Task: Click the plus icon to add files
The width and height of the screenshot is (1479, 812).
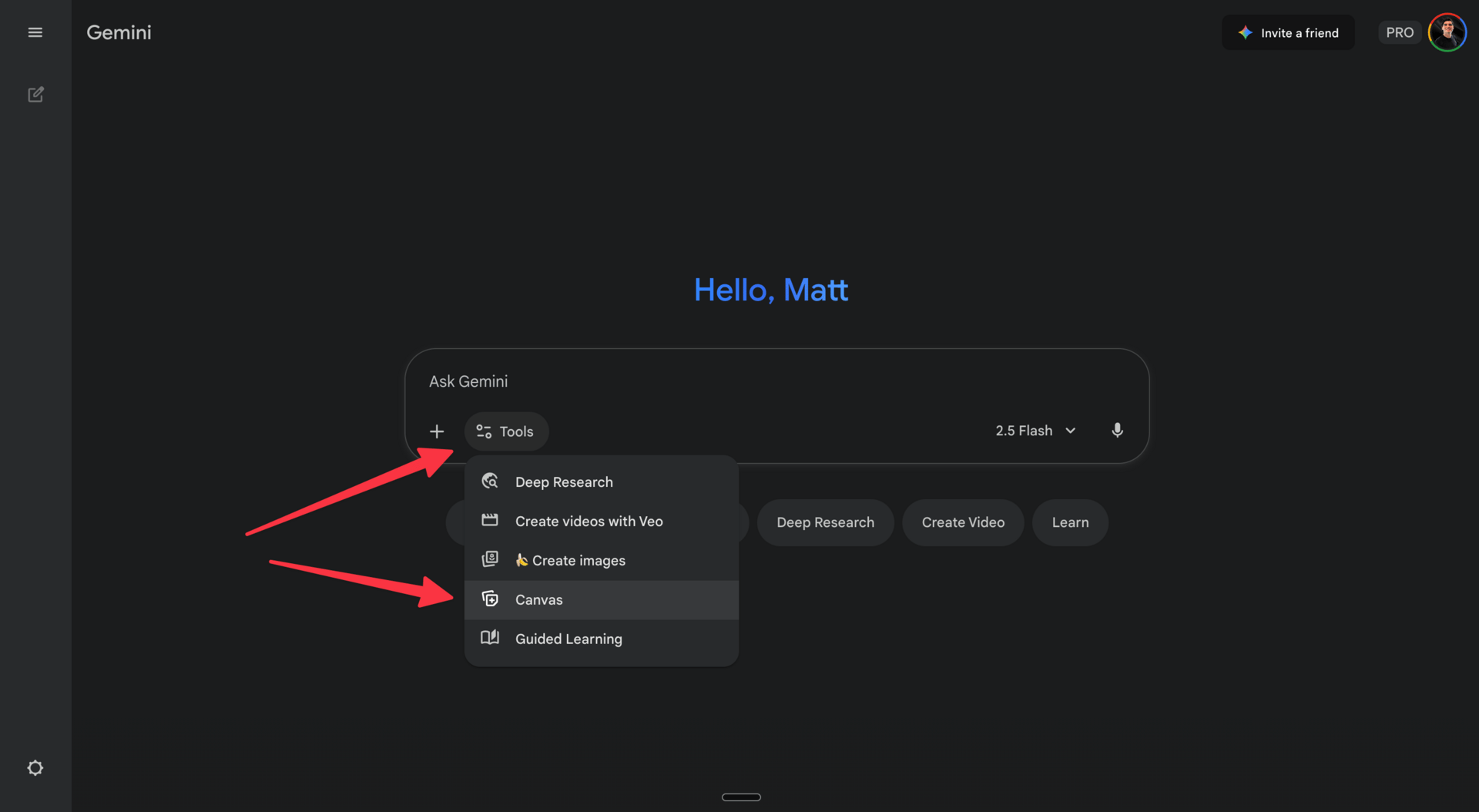Action: coord(437,431)
